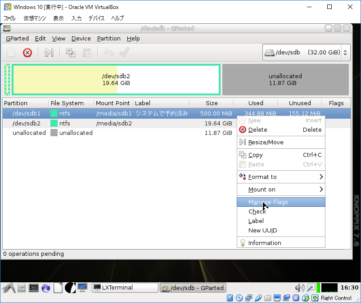Click the VirtualBox shared folders status icon
Image resolution: width=361 pixels, height=303 pixels.
coord(267,298)
